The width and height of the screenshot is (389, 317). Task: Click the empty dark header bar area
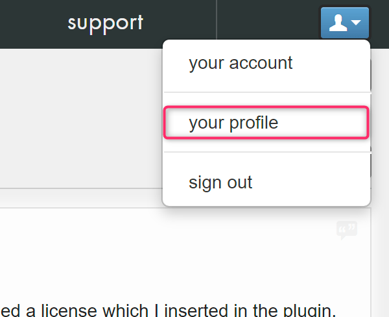click(x=268, y=19)
